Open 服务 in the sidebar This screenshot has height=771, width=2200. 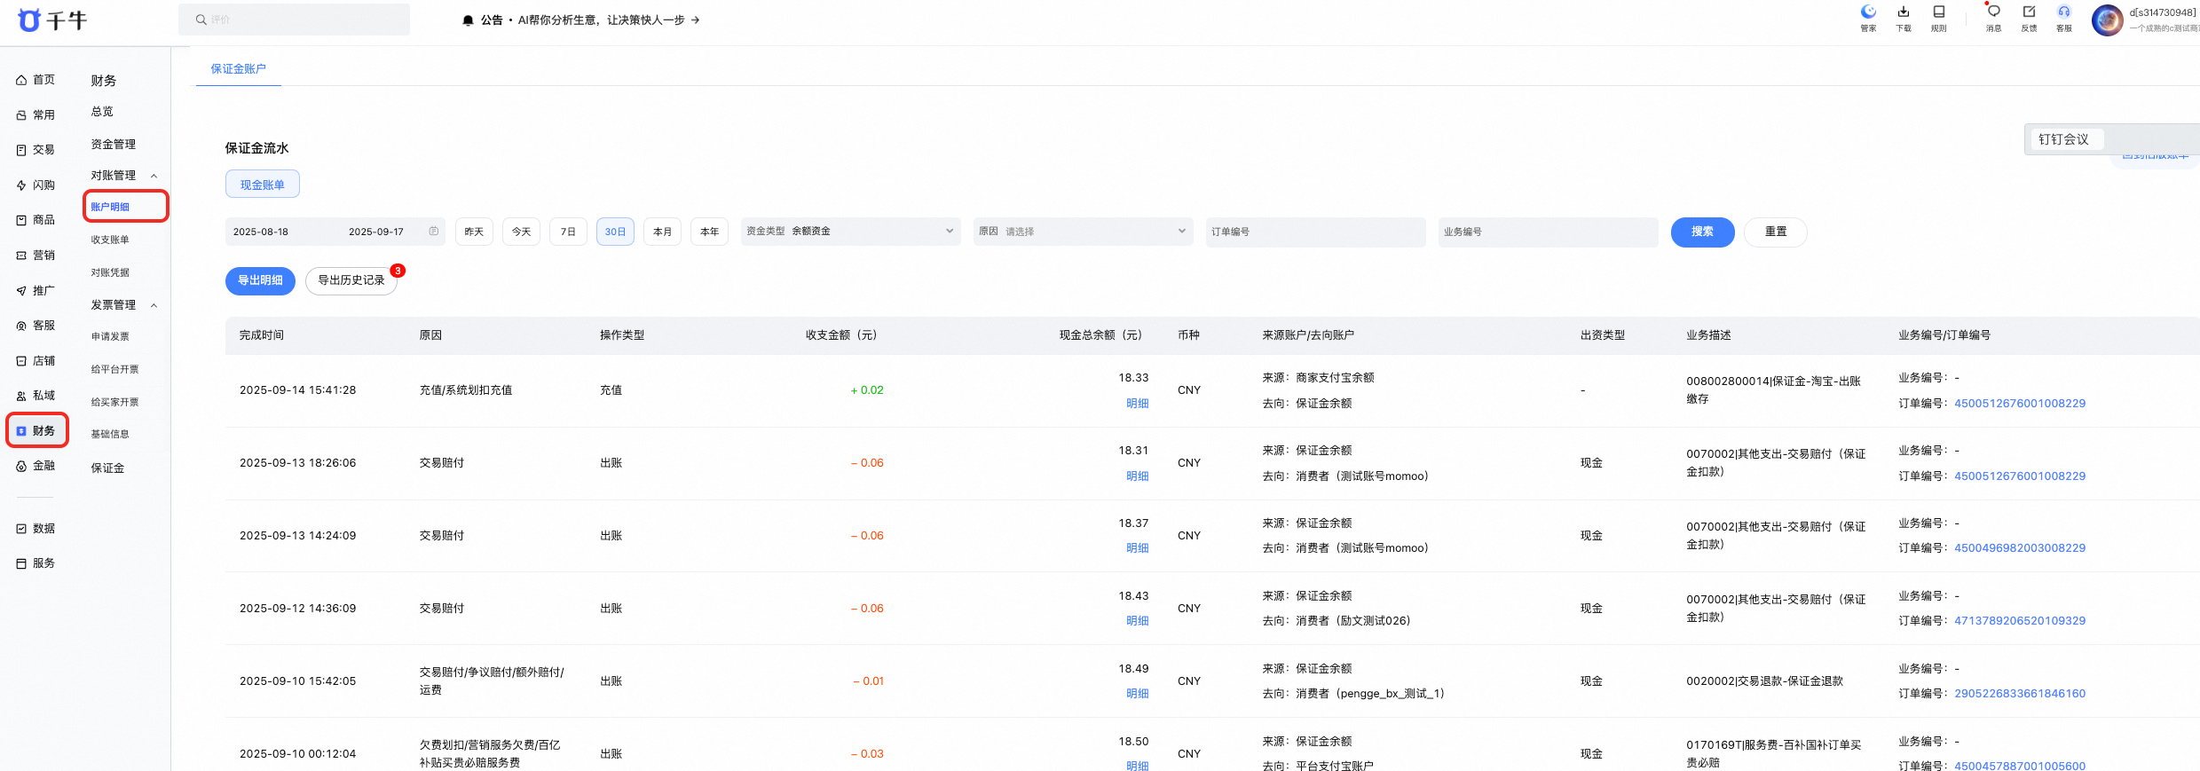35,563
